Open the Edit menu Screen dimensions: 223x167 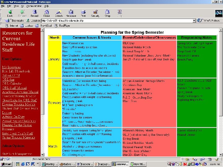[9, 6]
